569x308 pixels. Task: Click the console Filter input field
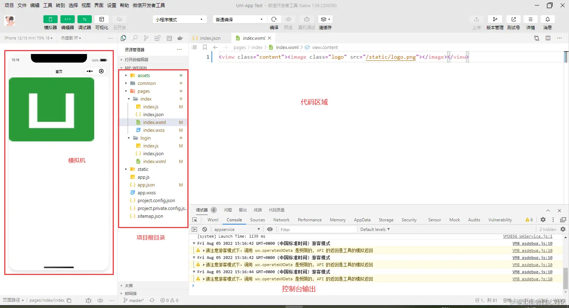pyautogui.click(x=318, y=229)
